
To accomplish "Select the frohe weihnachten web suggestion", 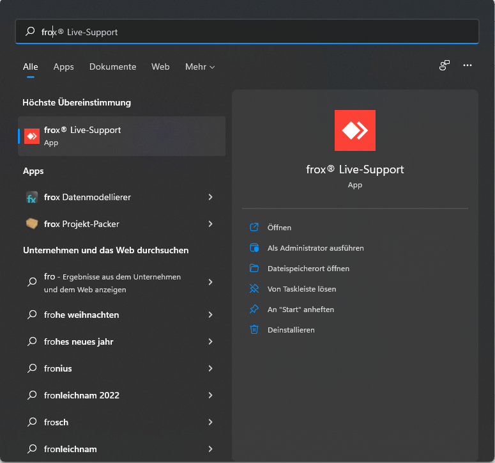I will (x=82, y=315).
